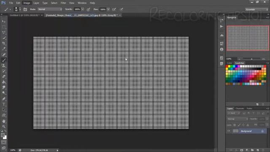Open Essentials workspace dropdown

[256, 9]
